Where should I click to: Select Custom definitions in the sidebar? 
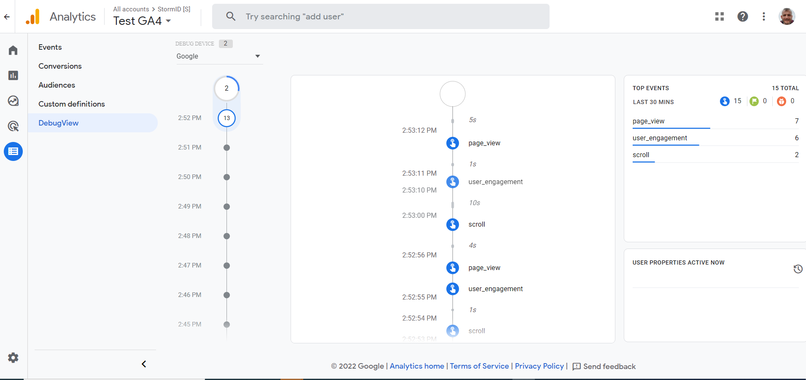click(x=72, y=104)
